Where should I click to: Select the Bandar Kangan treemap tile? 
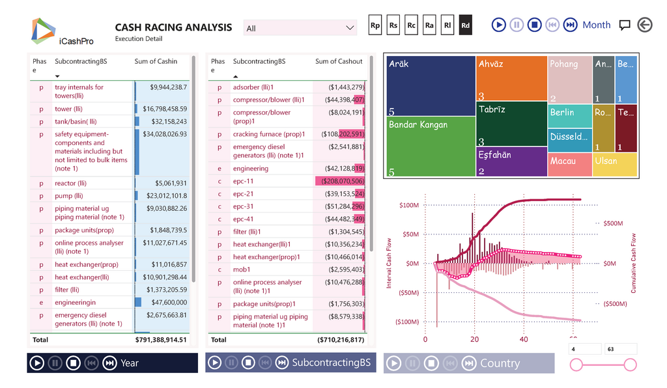point(430,146)
